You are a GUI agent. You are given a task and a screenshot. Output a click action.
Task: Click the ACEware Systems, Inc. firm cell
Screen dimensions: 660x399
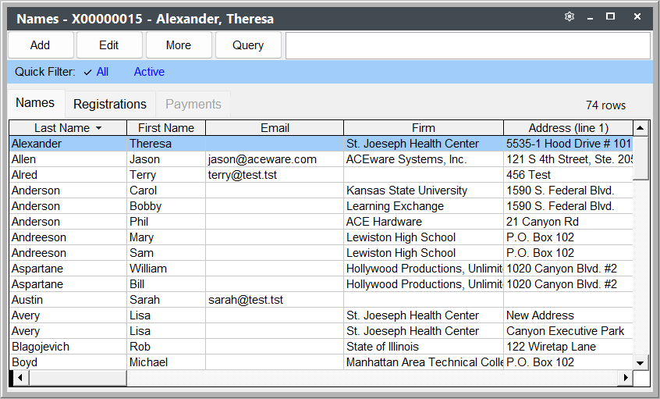424,159
